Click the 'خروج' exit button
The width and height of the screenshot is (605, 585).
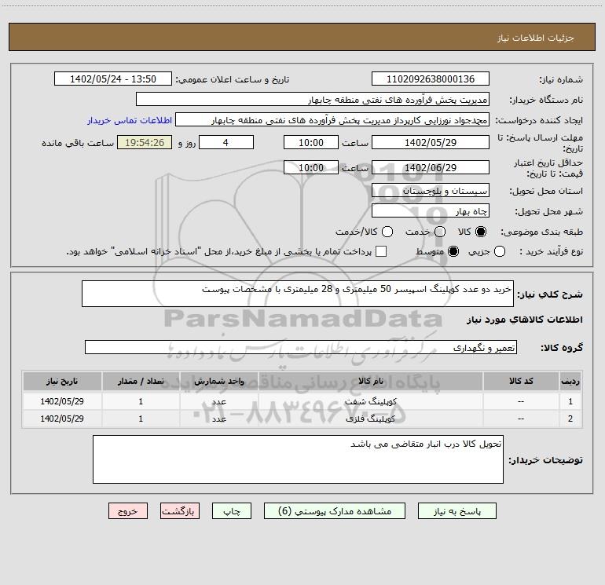[128, 510]
